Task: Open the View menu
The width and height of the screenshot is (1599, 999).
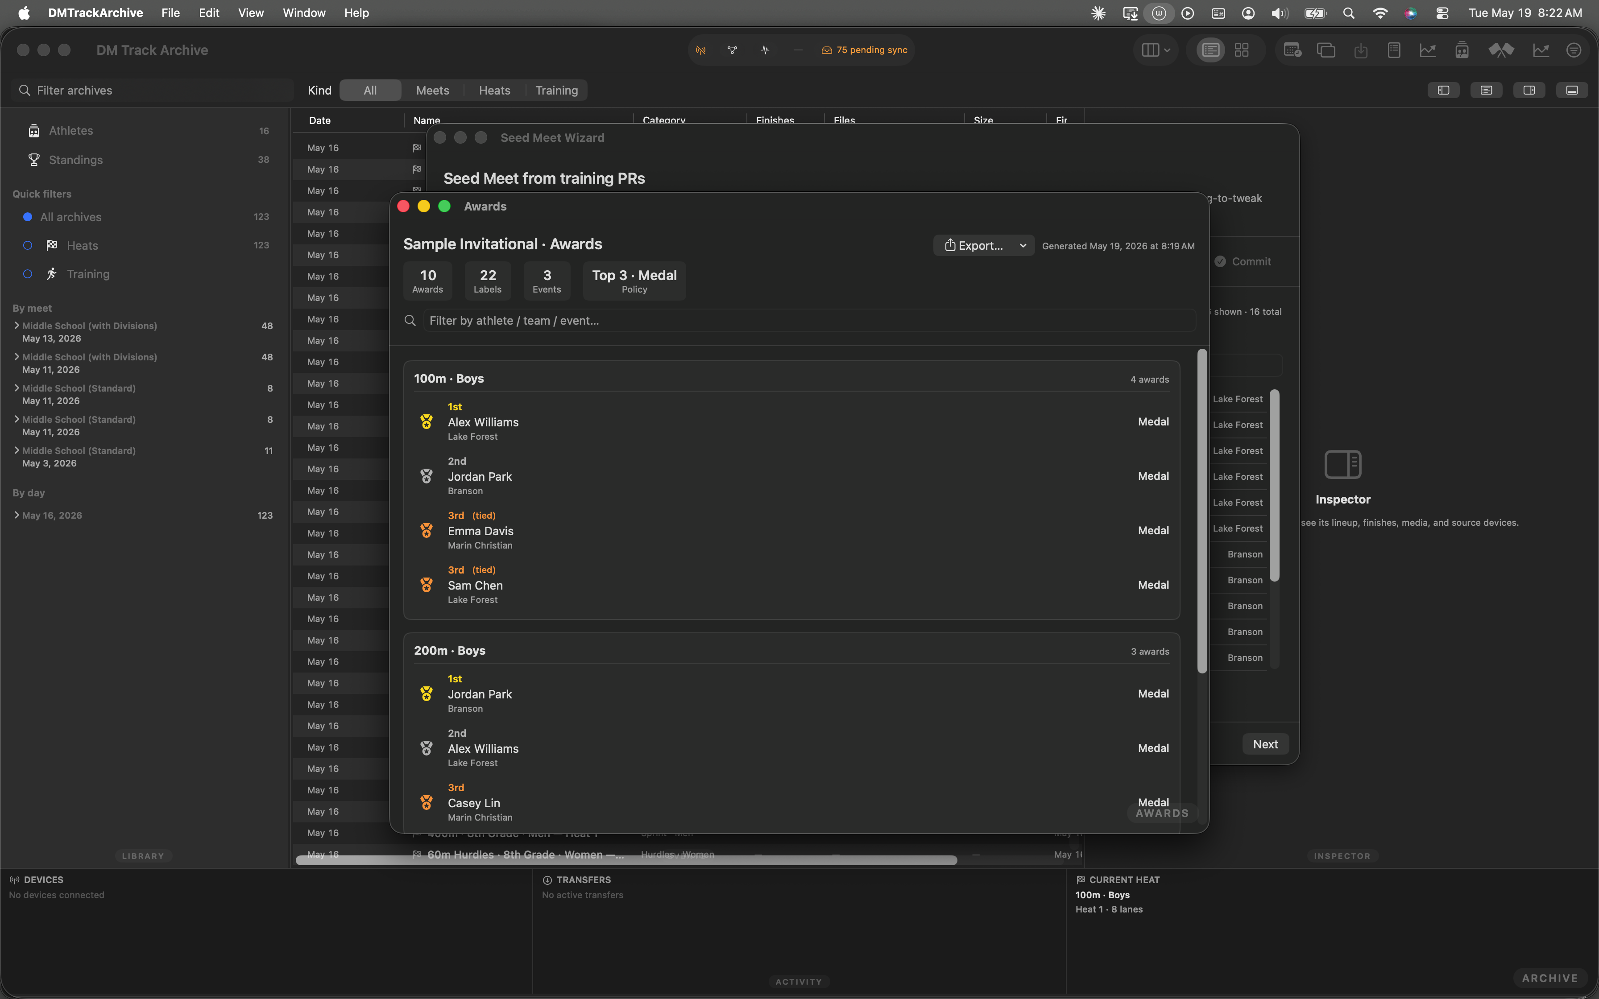Action: click(x=250, y=13)
